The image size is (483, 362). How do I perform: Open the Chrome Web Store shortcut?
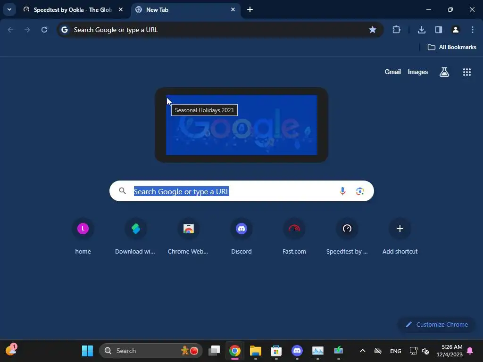pos(188,237)
